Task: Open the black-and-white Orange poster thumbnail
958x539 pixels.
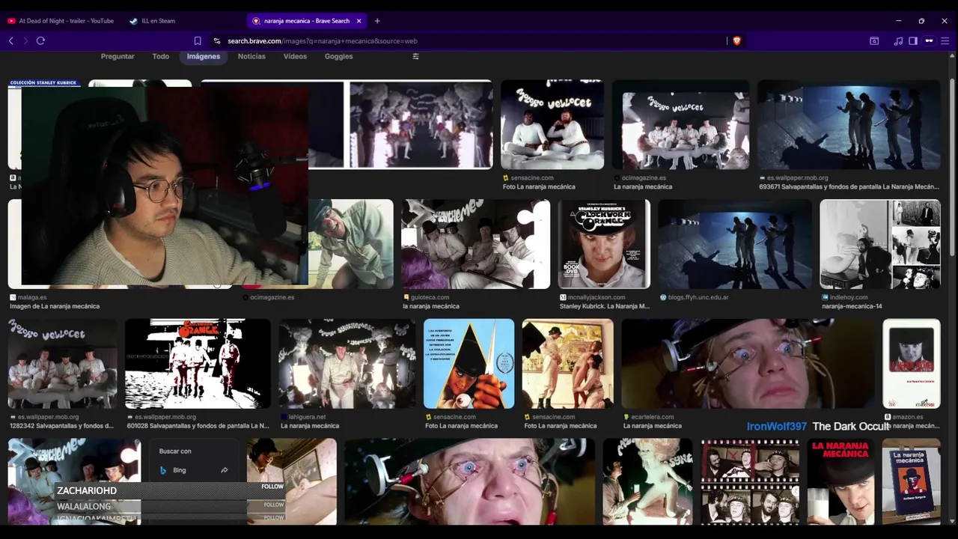Action: (198, 364)
